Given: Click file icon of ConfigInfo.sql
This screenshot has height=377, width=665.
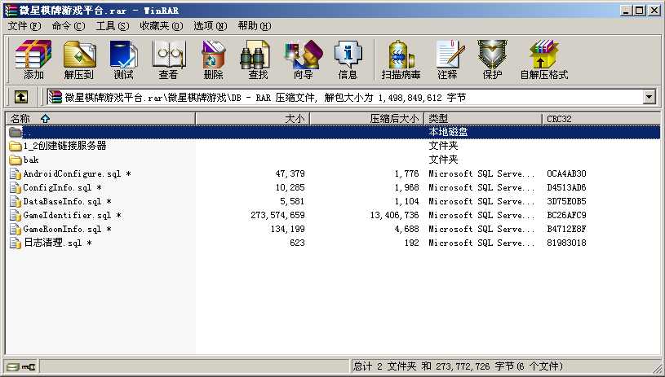Looking at the screenshot, I should tap(16, 188).
